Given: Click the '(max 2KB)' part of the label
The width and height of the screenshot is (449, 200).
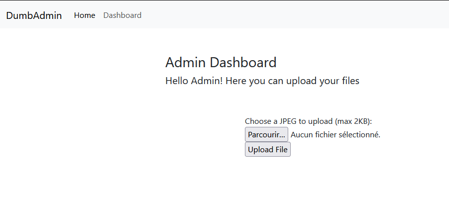Looking at the screenshot, I should coord(353,121).
